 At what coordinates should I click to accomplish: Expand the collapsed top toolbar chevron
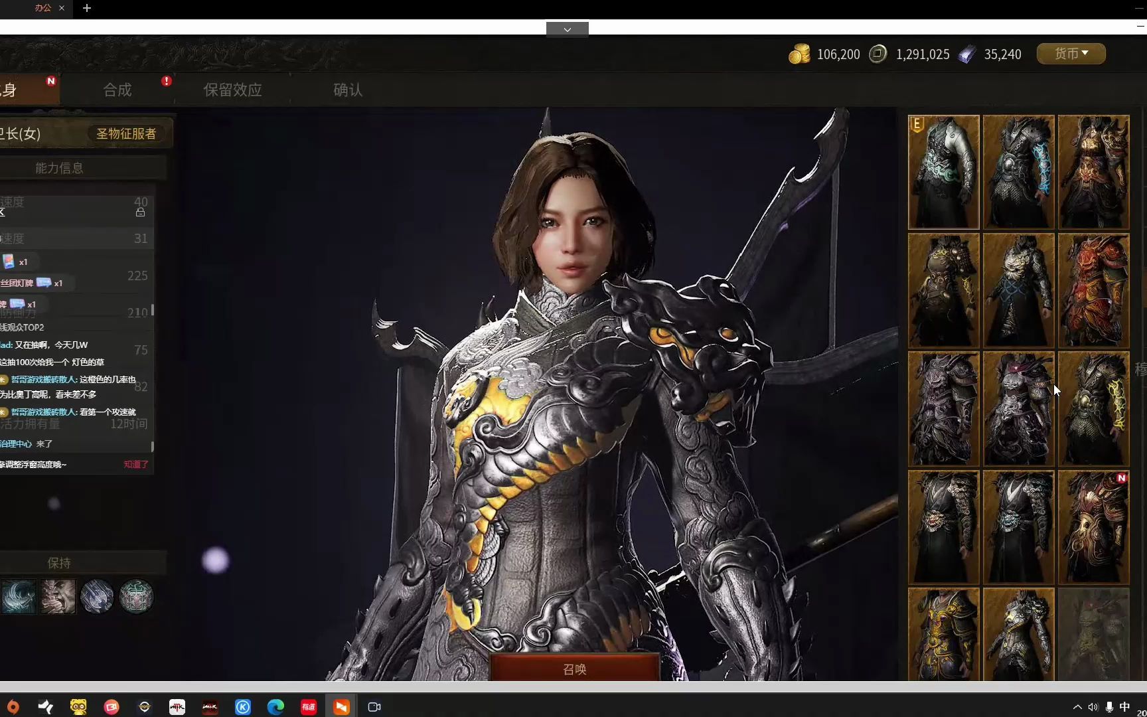click(x=568, y=29)
